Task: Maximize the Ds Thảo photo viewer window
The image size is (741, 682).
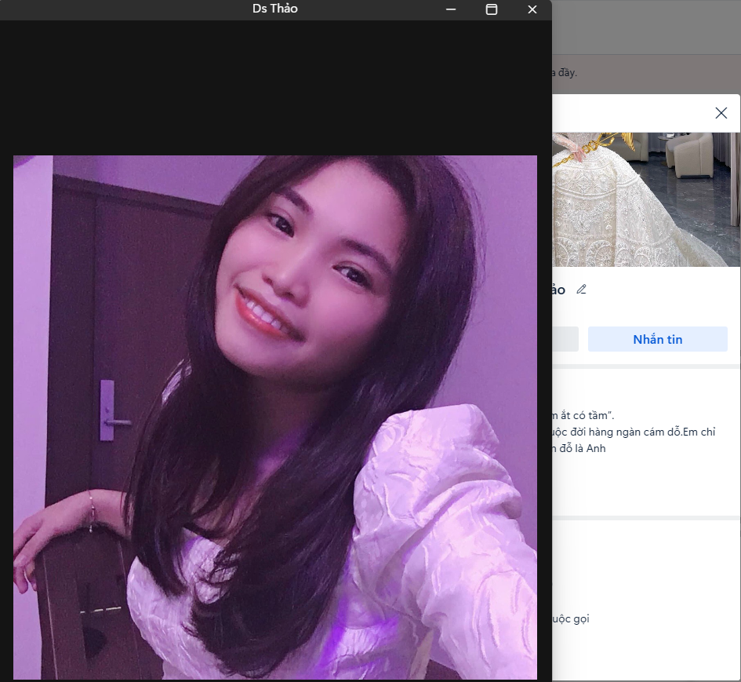Action: point(492,9)
